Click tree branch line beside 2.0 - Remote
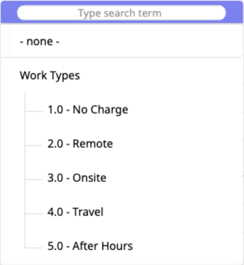Screen dimensions: 244x265 tap(34, 145)
